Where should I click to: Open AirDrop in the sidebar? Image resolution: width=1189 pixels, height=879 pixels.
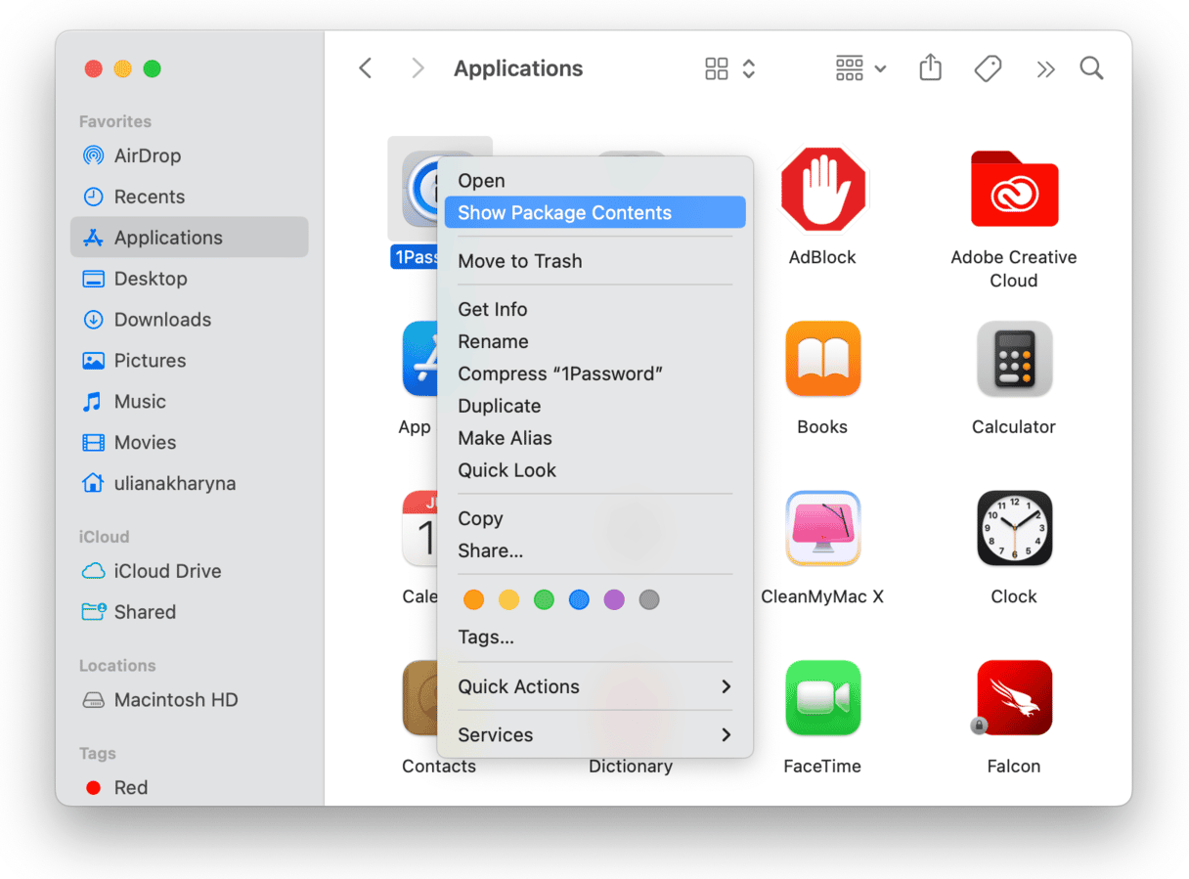(x=190, y=155)
